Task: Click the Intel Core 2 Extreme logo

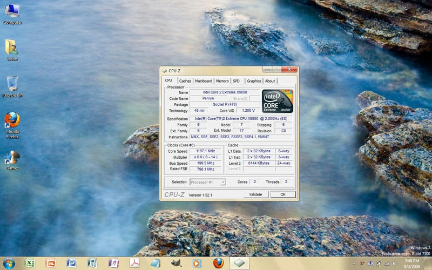Action: coord(277,101)
